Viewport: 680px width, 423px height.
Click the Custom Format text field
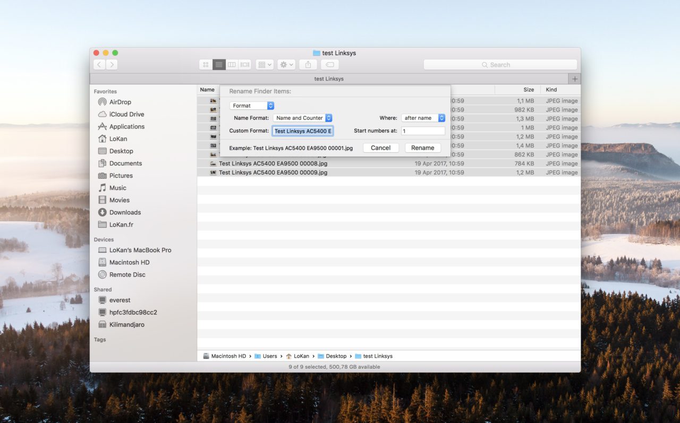coord(303,131)
